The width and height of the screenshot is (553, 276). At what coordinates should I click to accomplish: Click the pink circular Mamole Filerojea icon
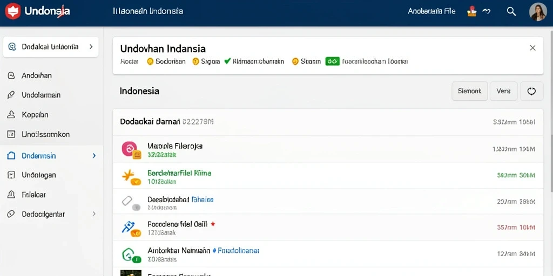tap(130, 149)
